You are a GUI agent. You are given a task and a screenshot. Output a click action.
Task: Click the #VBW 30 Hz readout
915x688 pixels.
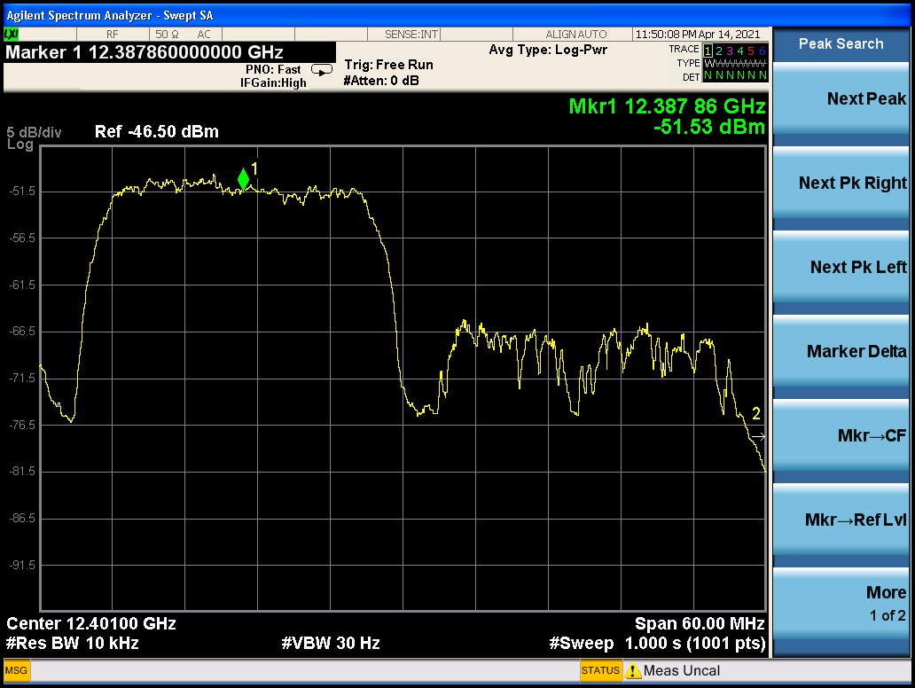click(331, 643)
